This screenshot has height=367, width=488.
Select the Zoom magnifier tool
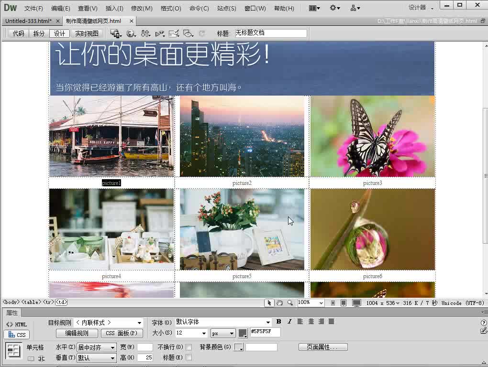[x=290, y=303]
